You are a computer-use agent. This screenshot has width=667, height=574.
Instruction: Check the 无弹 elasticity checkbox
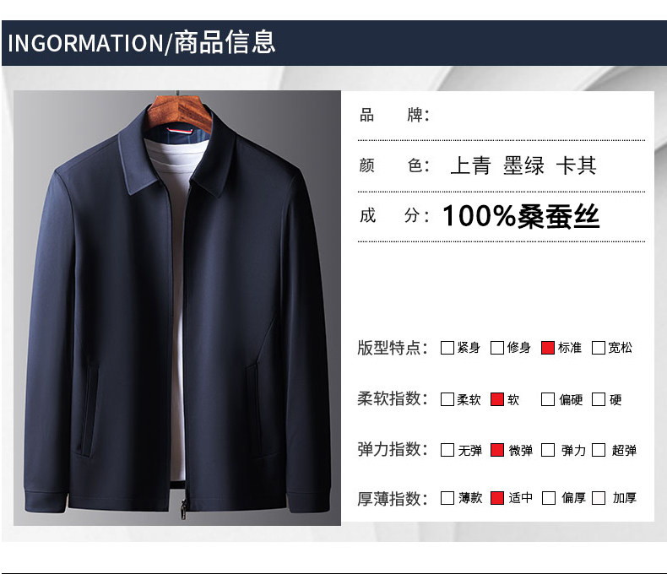(x=447, y=450)
